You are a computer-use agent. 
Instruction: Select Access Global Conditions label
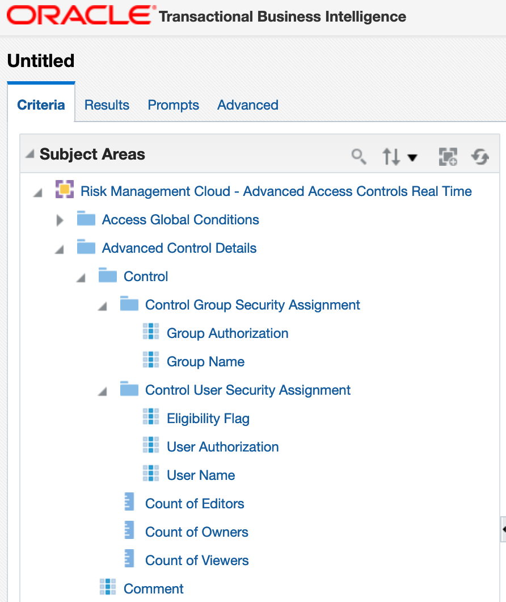point(180,220)
